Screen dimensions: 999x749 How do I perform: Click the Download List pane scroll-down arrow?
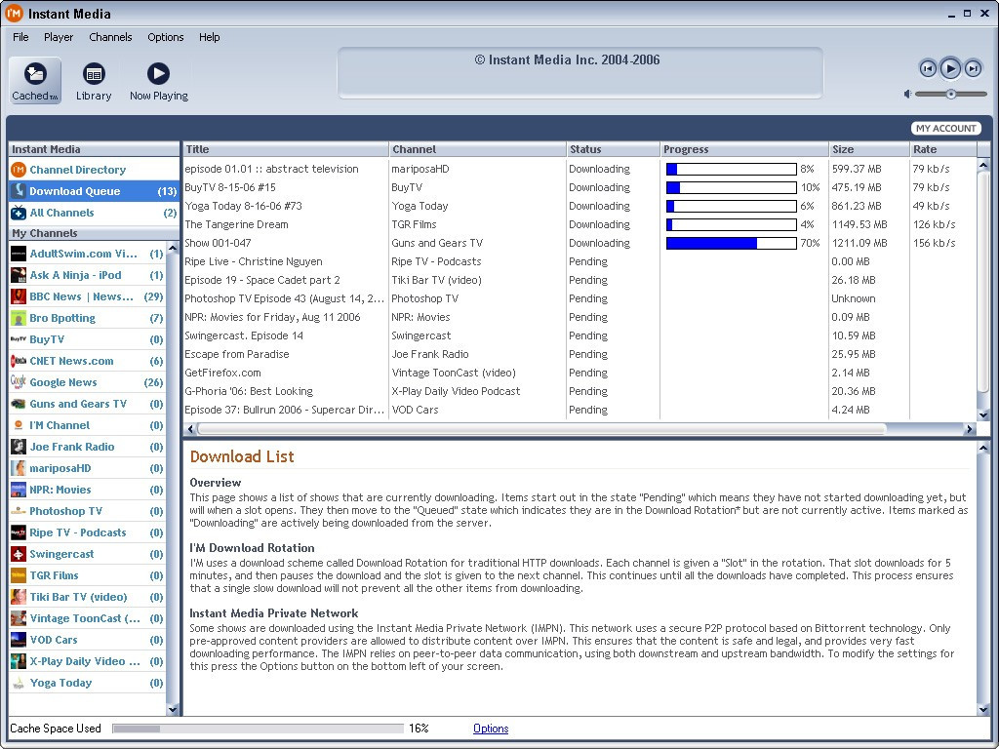983,709
